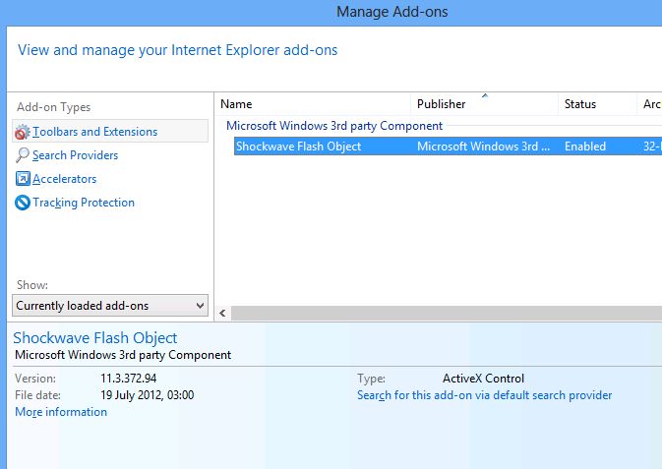Sort the list by Publisher column
The height and width of the screenshot is (469, 662).
pos(485,104)
